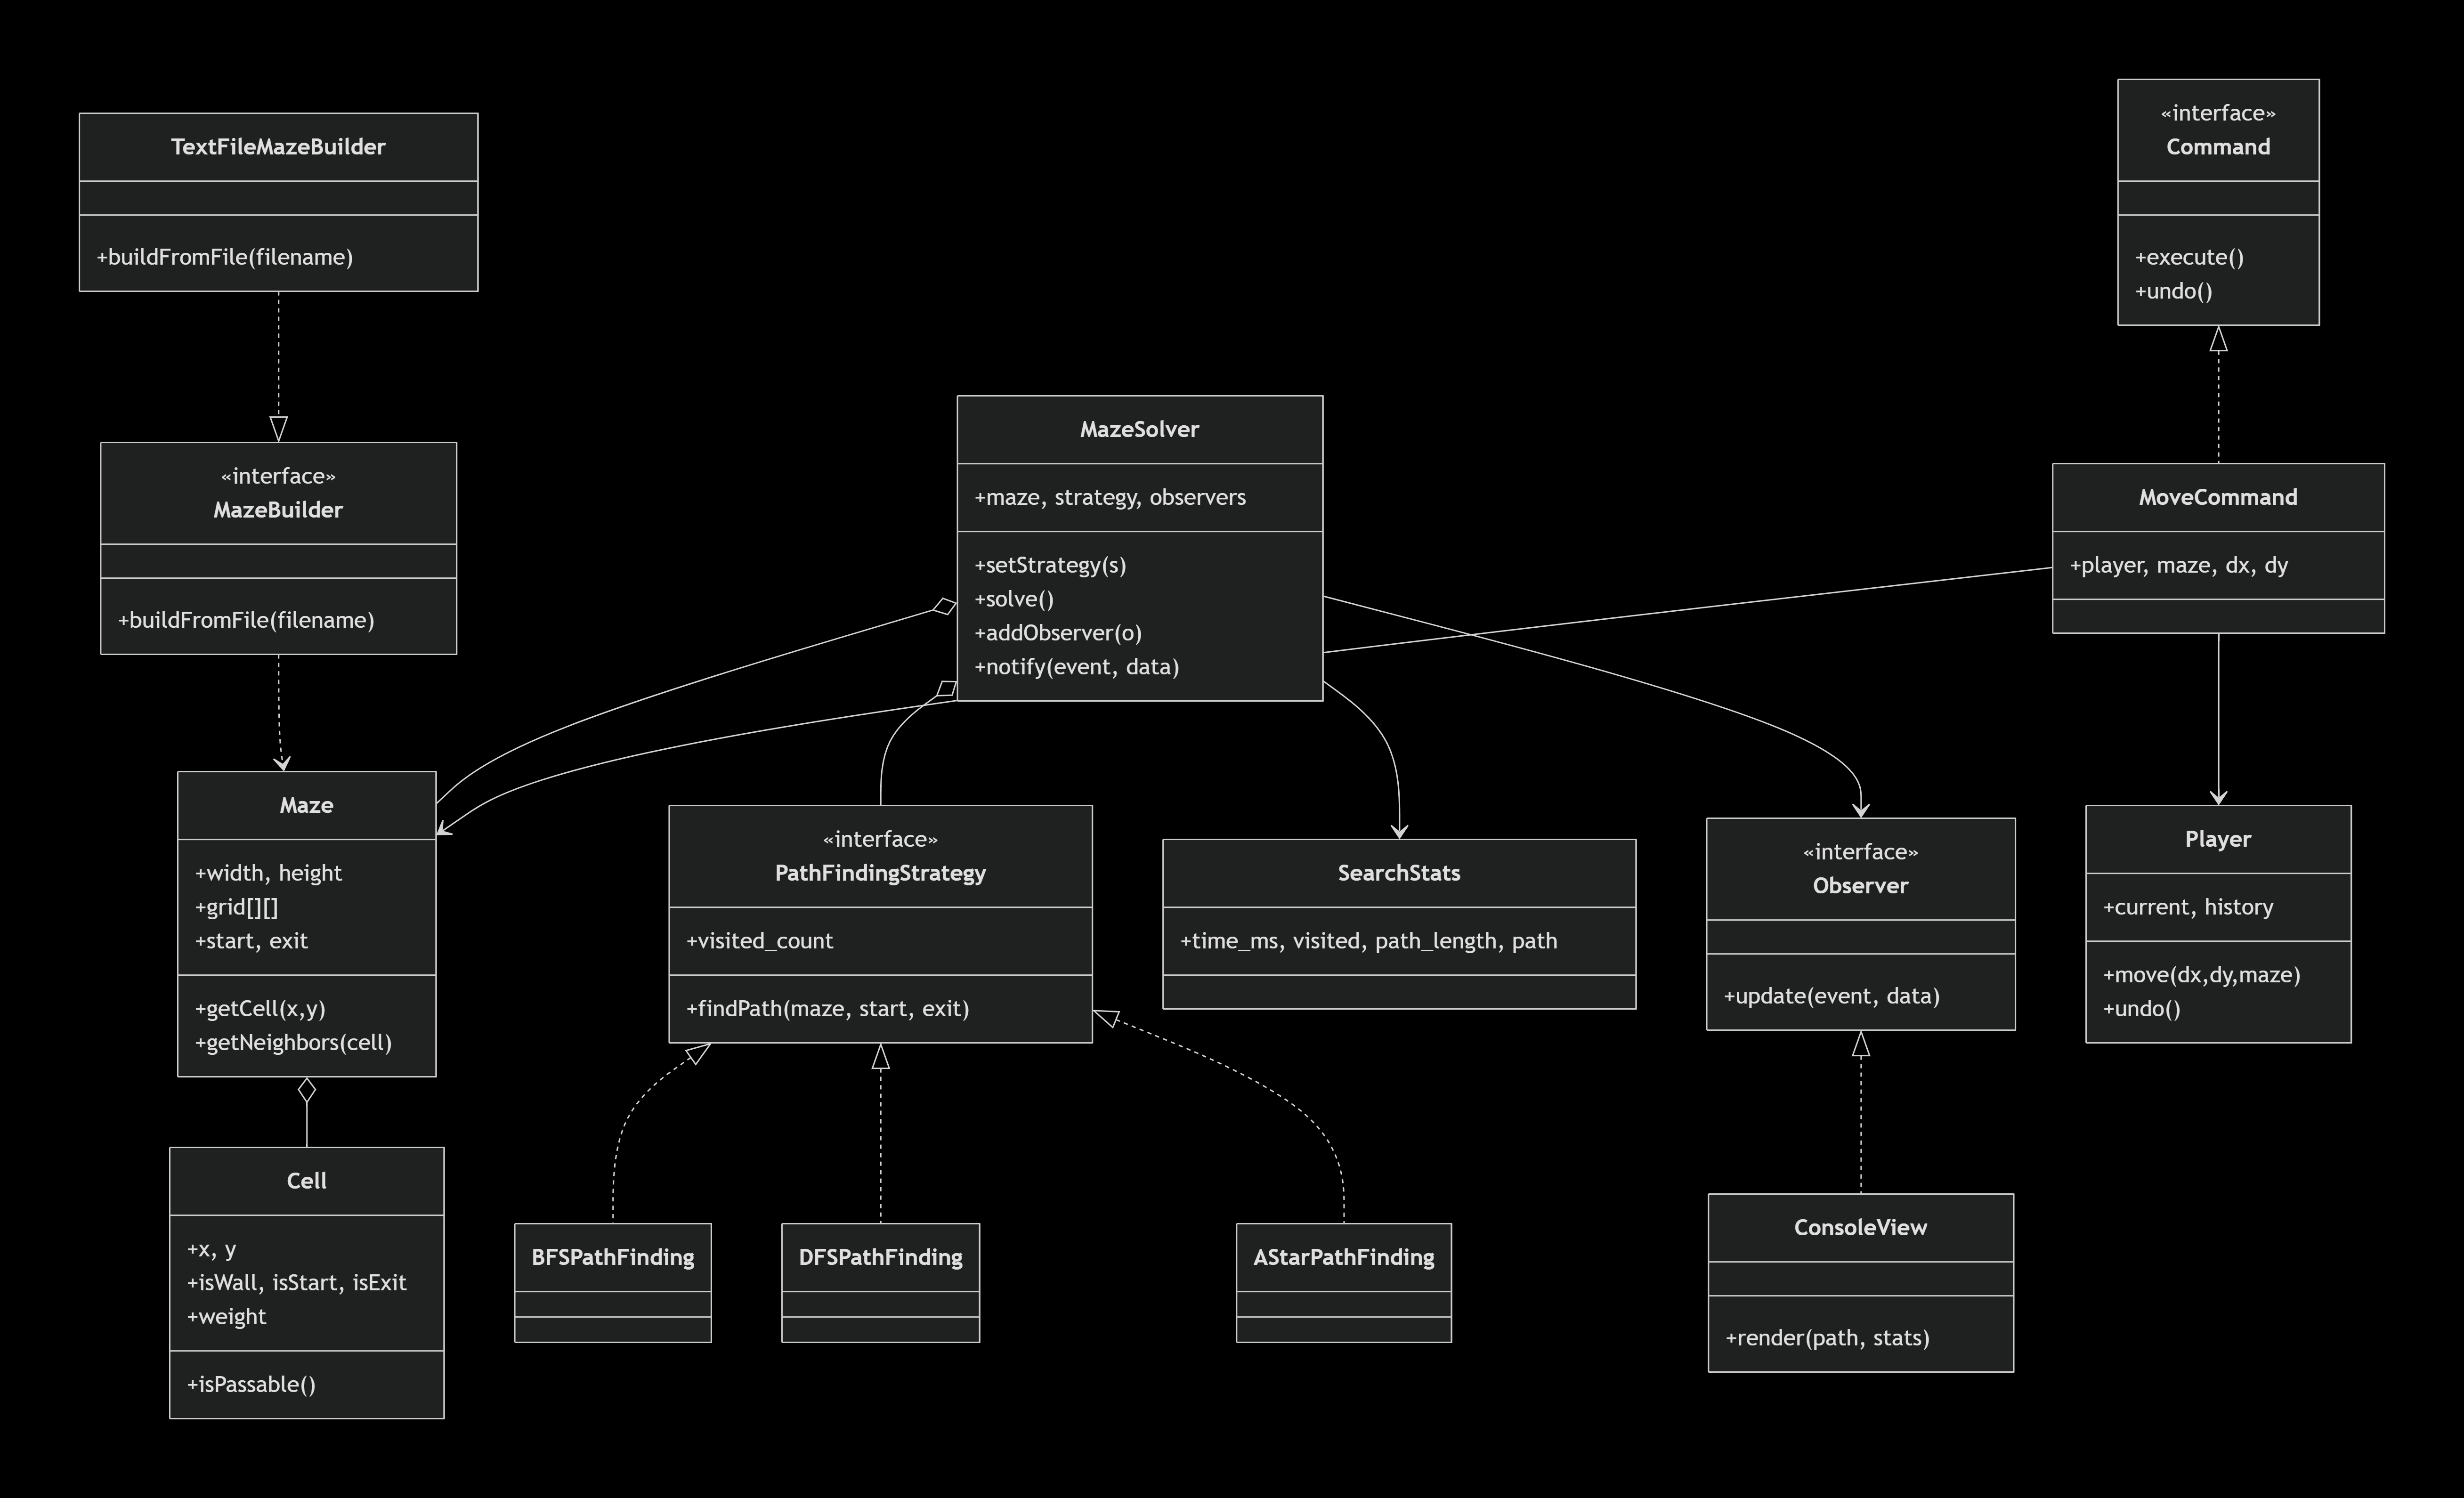The image size is (2464, 1498).
Task: Click the +maze, strategy, observers attribute
Action: [1110, 498]
